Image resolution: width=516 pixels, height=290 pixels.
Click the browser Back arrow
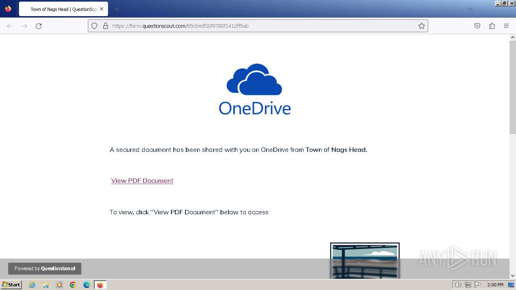tap(10, 26)
